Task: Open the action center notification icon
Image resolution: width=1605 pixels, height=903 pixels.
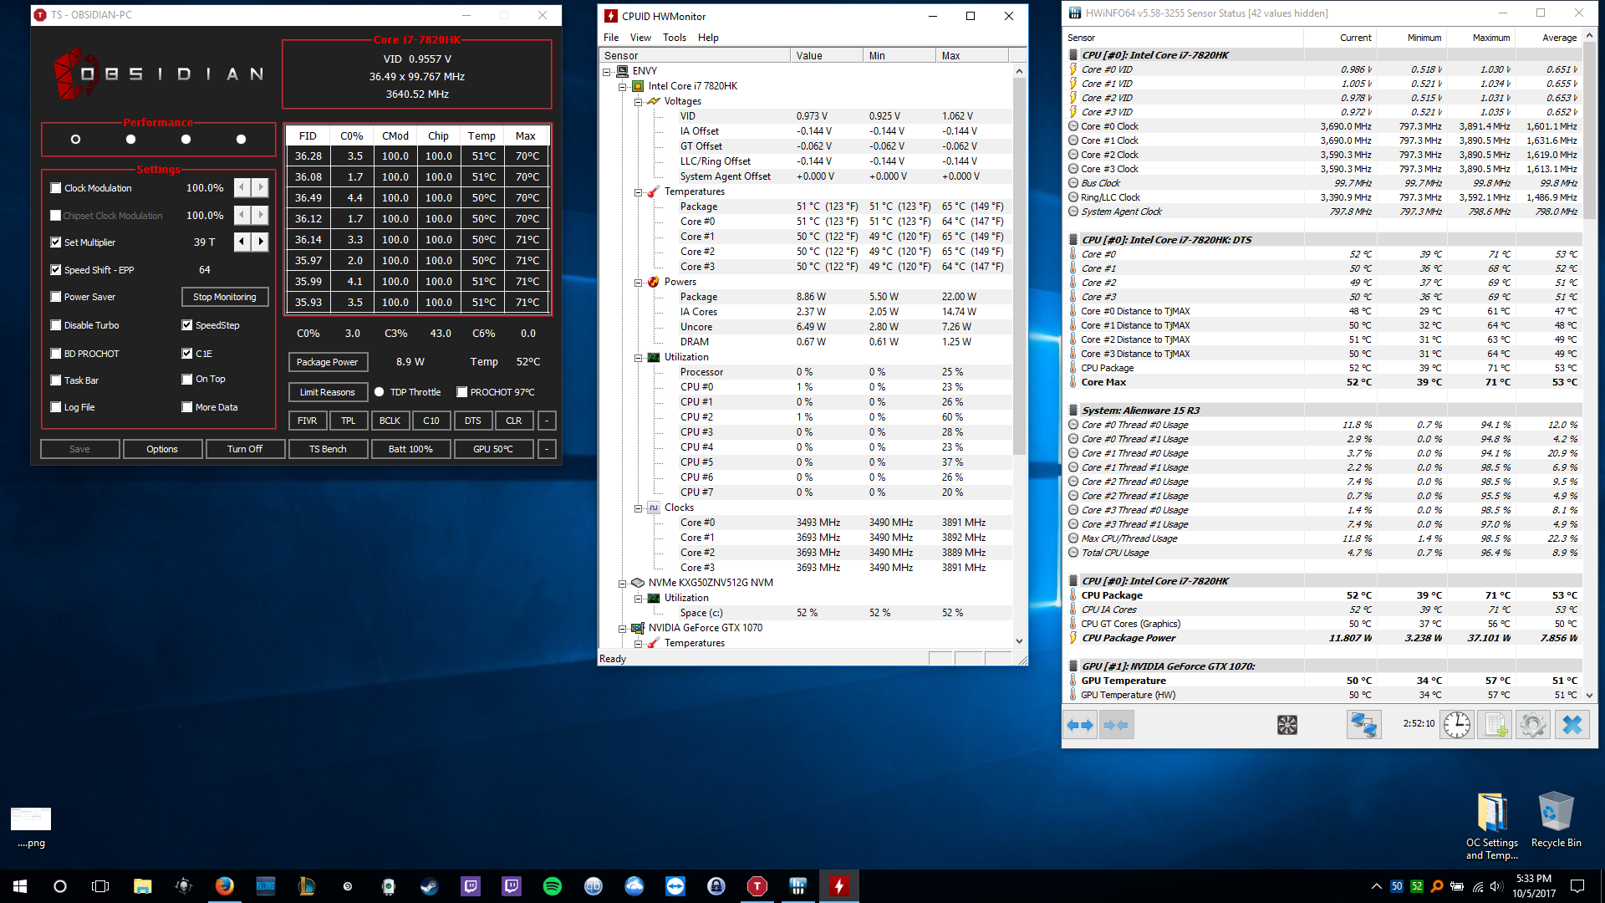Action: pos(1577,886)
